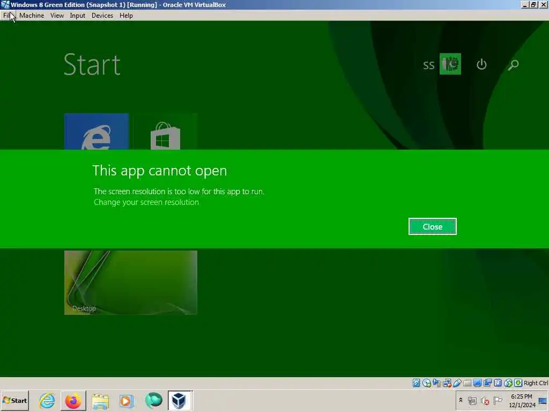Image resolution: width=549 pixels, height=412 pixels.
Task: Click the 'ss' user avatar picture
Action: point(450,64)
